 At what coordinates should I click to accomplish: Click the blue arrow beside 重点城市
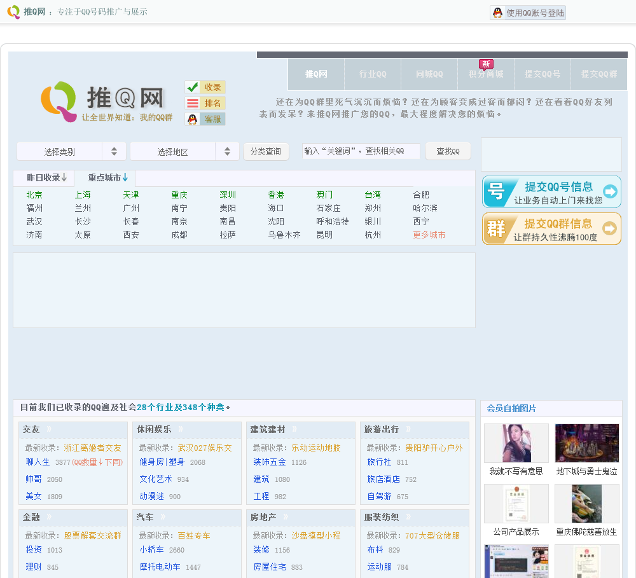click(125, 177)
